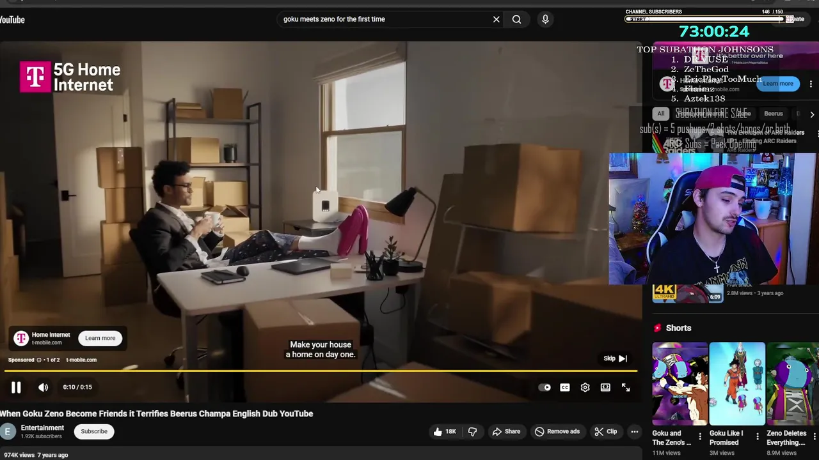Screen dimensions: 819x460
Task: Click Remove ads button
Action: [557, 431]
